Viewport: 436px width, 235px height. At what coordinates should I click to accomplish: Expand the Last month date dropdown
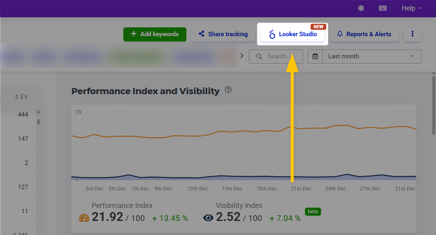(x=371, y=56)
